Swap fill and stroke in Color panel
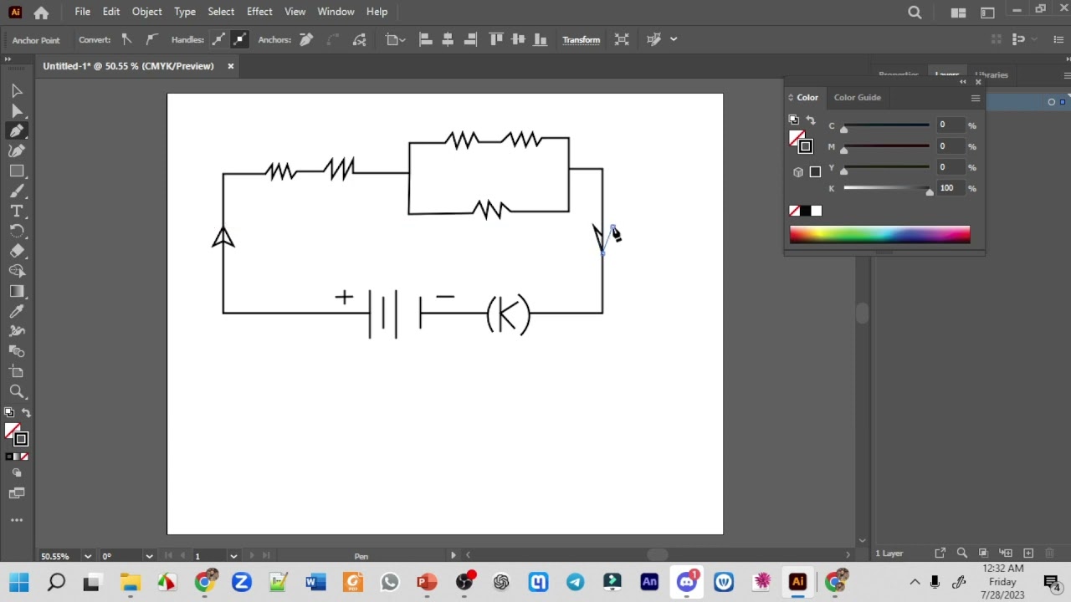1071x602 pixels. pos(810,120)
